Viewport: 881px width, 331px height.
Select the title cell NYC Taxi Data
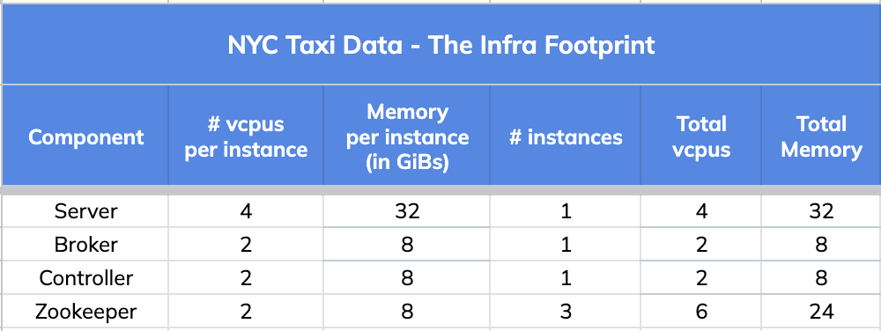[441, 45]
